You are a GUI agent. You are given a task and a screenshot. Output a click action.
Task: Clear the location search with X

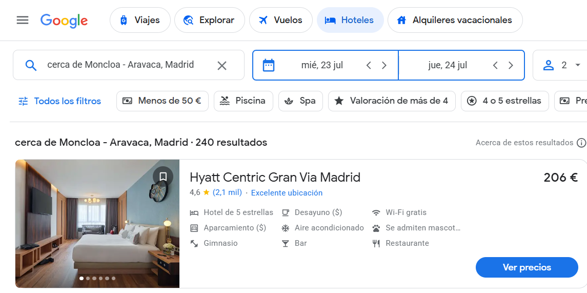tap(222, 66)
